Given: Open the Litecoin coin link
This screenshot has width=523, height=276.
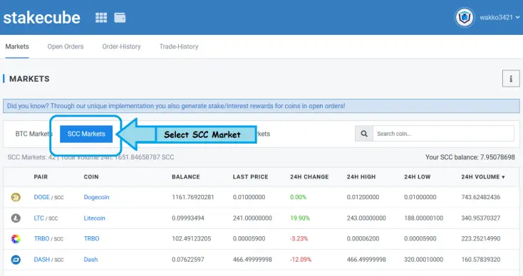Looking at the screenshot, I should point(94,218).
